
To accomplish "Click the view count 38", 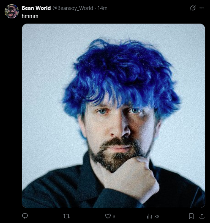I will tap(157, 217).
